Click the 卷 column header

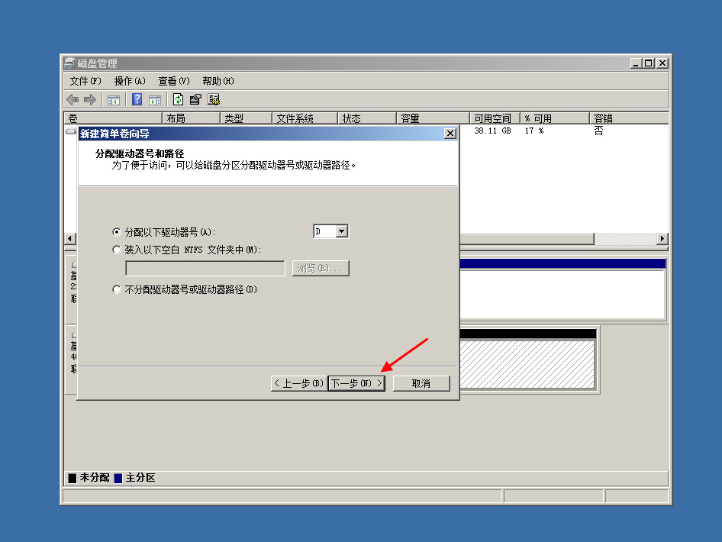113,118
